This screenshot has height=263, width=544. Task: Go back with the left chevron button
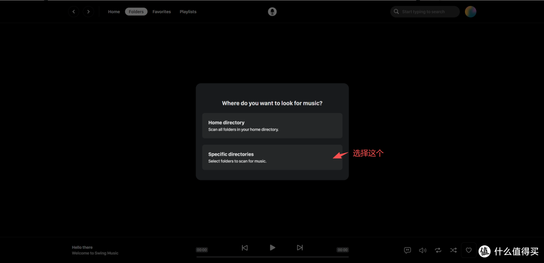coord(74,12)
